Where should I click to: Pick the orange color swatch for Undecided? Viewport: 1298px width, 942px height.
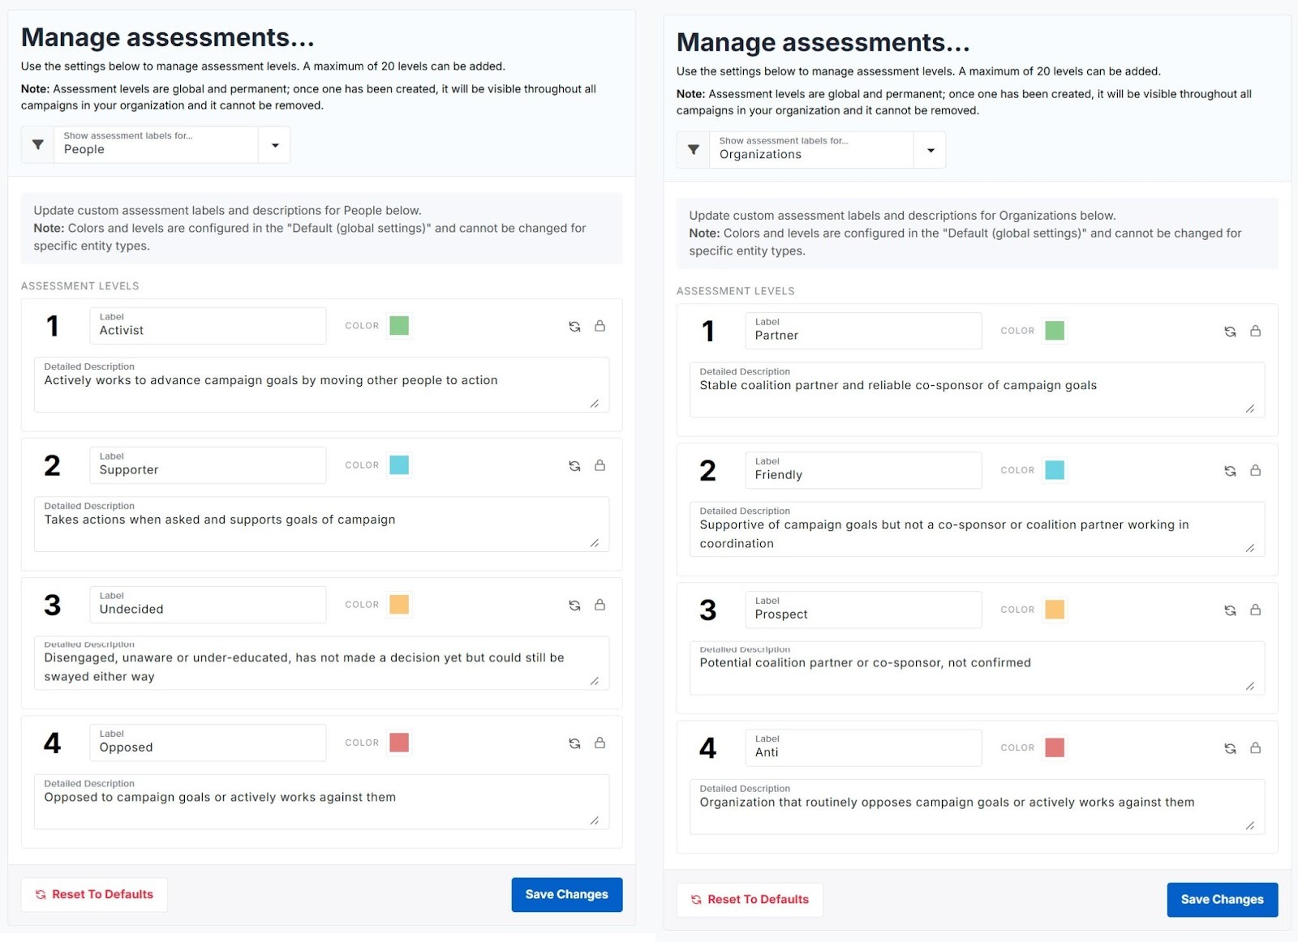399,605
